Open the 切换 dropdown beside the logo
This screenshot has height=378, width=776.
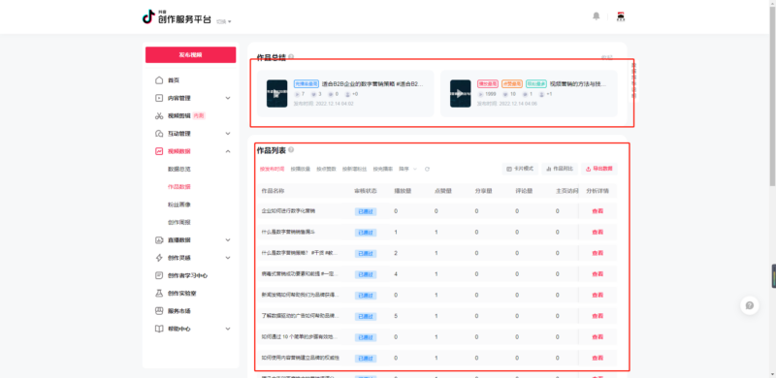[224, 21]
